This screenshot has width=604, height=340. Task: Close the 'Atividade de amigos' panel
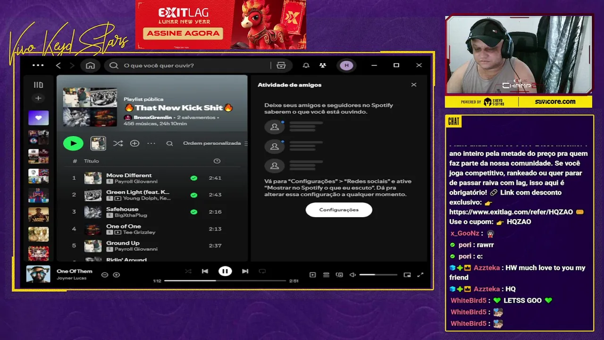[x=414, y=85]
